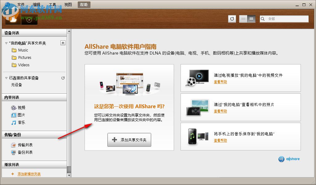Add a shared folder using the plus button
The width and height of the screenshot is (316, 185).
pyautogui.click(x=63, y=43)
